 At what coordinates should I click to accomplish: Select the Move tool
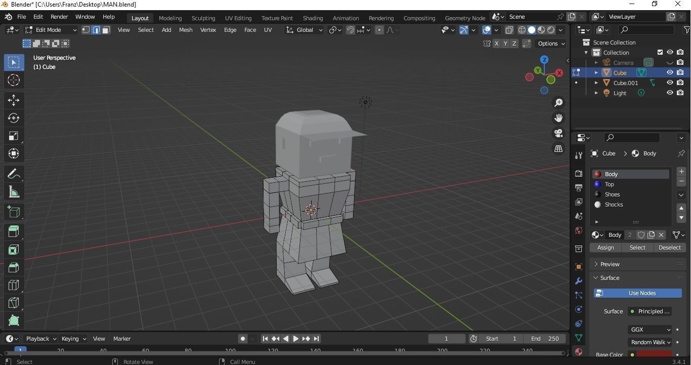14,100
